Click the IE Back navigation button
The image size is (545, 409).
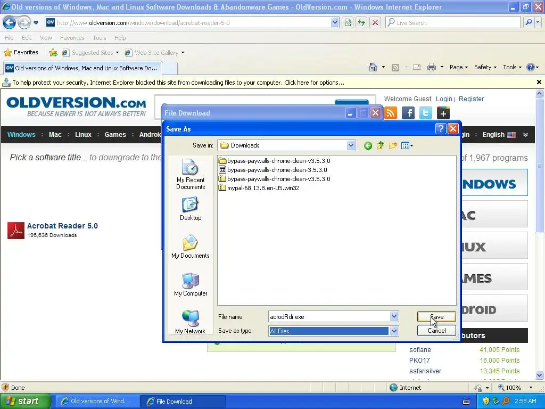9,22
